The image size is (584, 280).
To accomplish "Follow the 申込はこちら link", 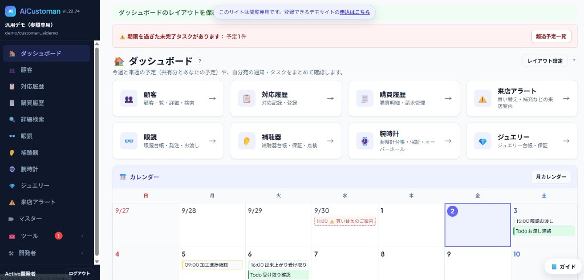I will [x=355, y=13].
